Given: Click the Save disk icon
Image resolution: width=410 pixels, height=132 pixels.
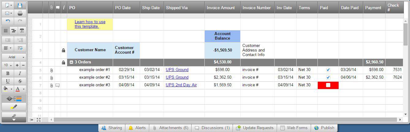Looking at the screenshot, I should click(20, 5).
